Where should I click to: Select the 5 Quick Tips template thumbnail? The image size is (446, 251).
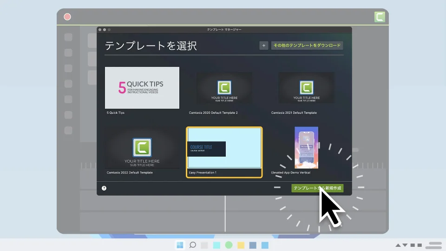click(x=142, y=88)
